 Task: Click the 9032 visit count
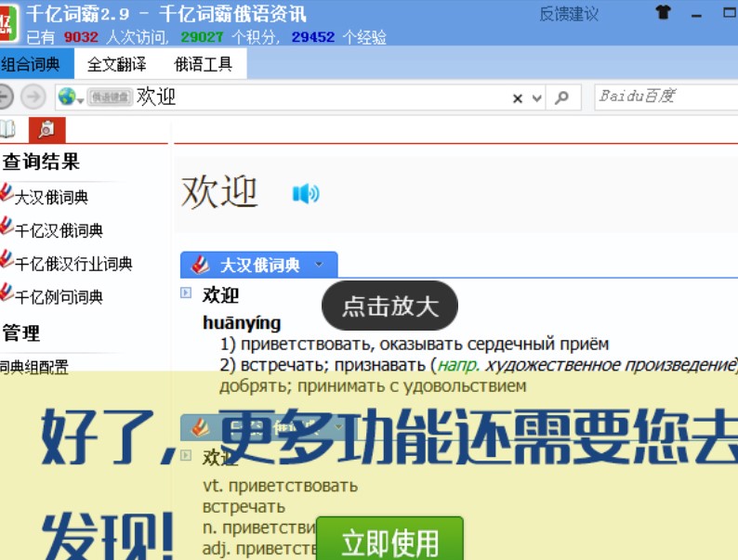(x=81, y=36)
